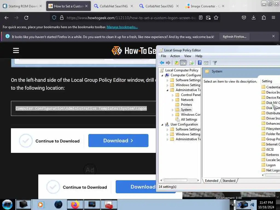The image size is (280, 210).
Task: Go back in Firefox history
Action: [7, 18]
